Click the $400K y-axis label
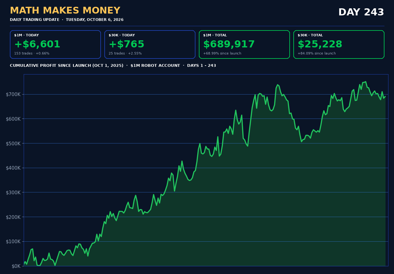Screen dimensions: 394x274 (13, 168)
